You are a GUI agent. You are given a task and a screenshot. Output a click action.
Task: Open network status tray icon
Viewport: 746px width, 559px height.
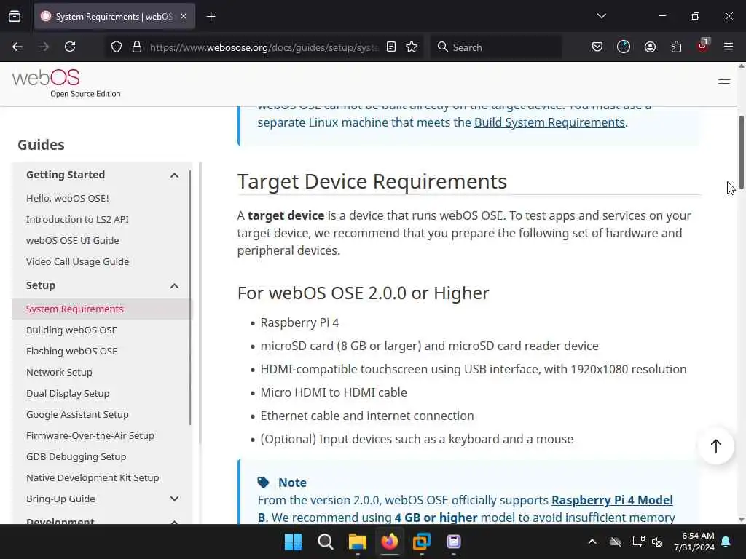point(638,542)
